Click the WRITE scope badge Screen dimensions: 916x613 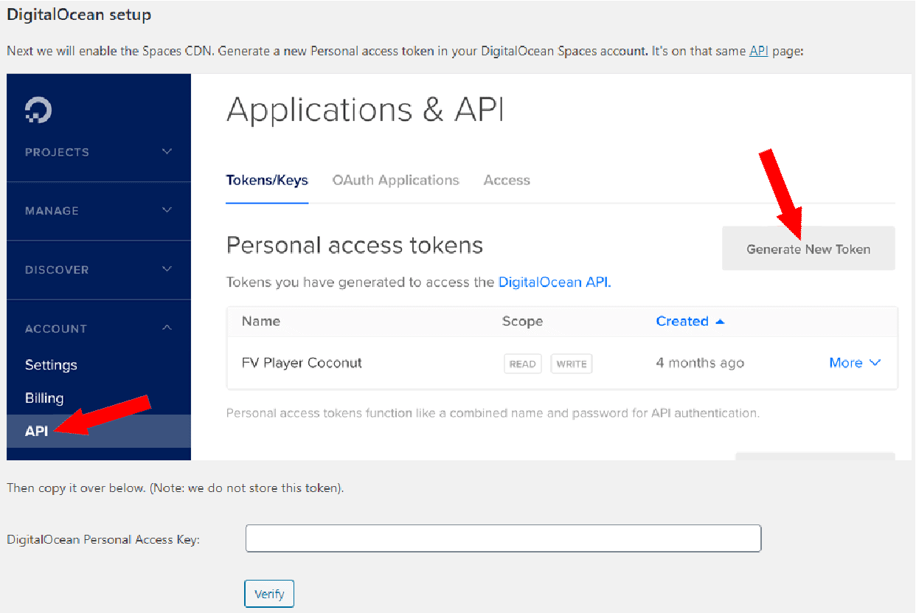pos(572,364)
